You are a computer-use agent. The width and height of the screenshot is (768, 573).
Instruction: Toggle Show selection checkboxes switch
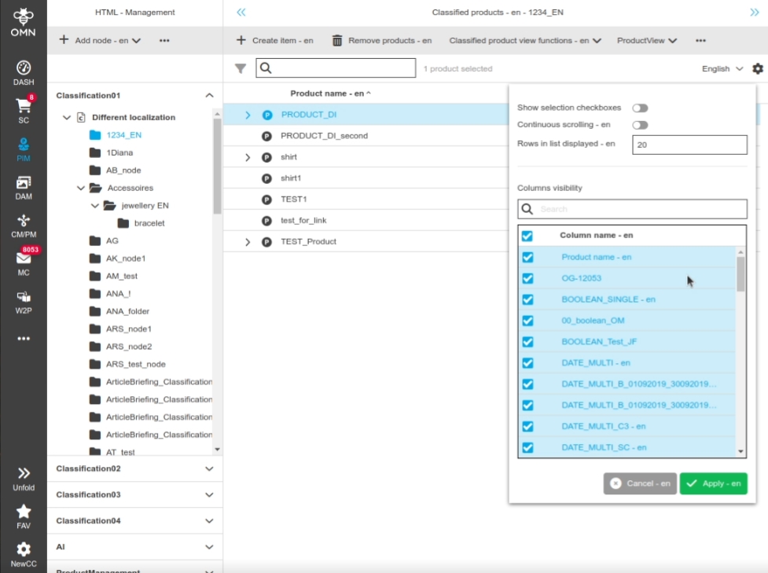click(640, 108)
